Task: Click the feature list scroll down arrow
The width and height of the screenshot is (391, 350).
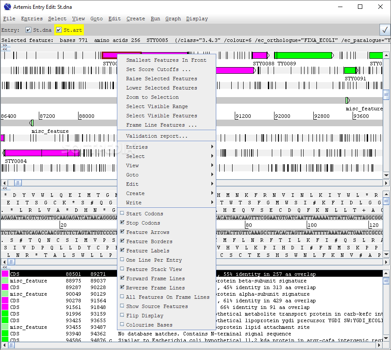Action: pos(386,339)
